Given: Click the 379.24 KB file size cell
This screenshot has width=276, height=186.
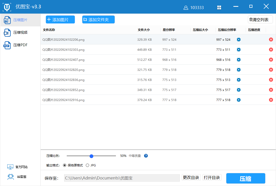Looking at the screenshot, I should point(145,100).
